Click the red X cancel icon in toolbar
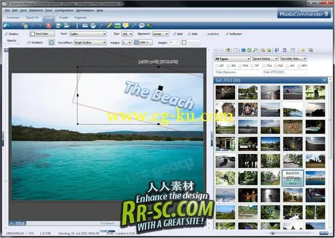 (x=49, y=25)
